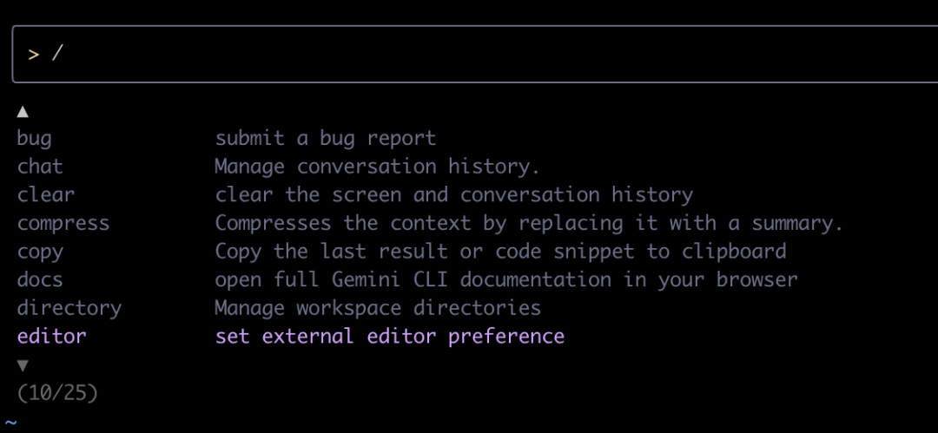Select the highlighted editor command
938x433 pixels.
pos(52,336)
